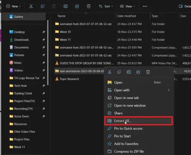Click the Cut scissors icon in the context menu
The image size is (191, 155).
pyautogui.click(x=110, y=72)
